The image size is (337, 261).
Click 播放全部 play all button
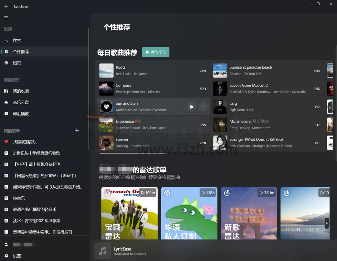[x=156, y=52]
